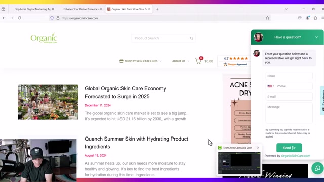324x182 pixels.
Task: Expand Shop By Skin Care Lines menu
Action: point(141,61)
